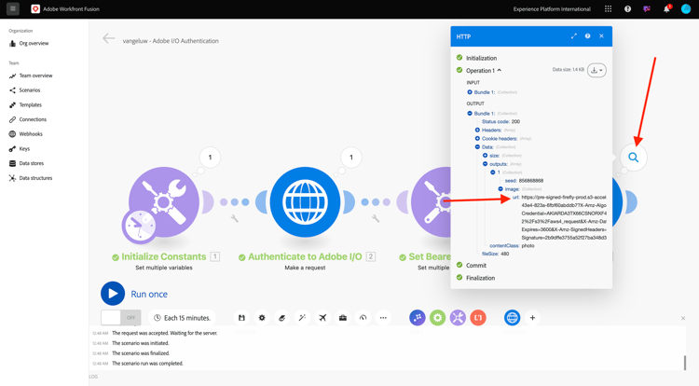Open the bubble above Authenticate to Adobe I/O
This screenshot has width=699, height=386.
[x=350, y=157]
